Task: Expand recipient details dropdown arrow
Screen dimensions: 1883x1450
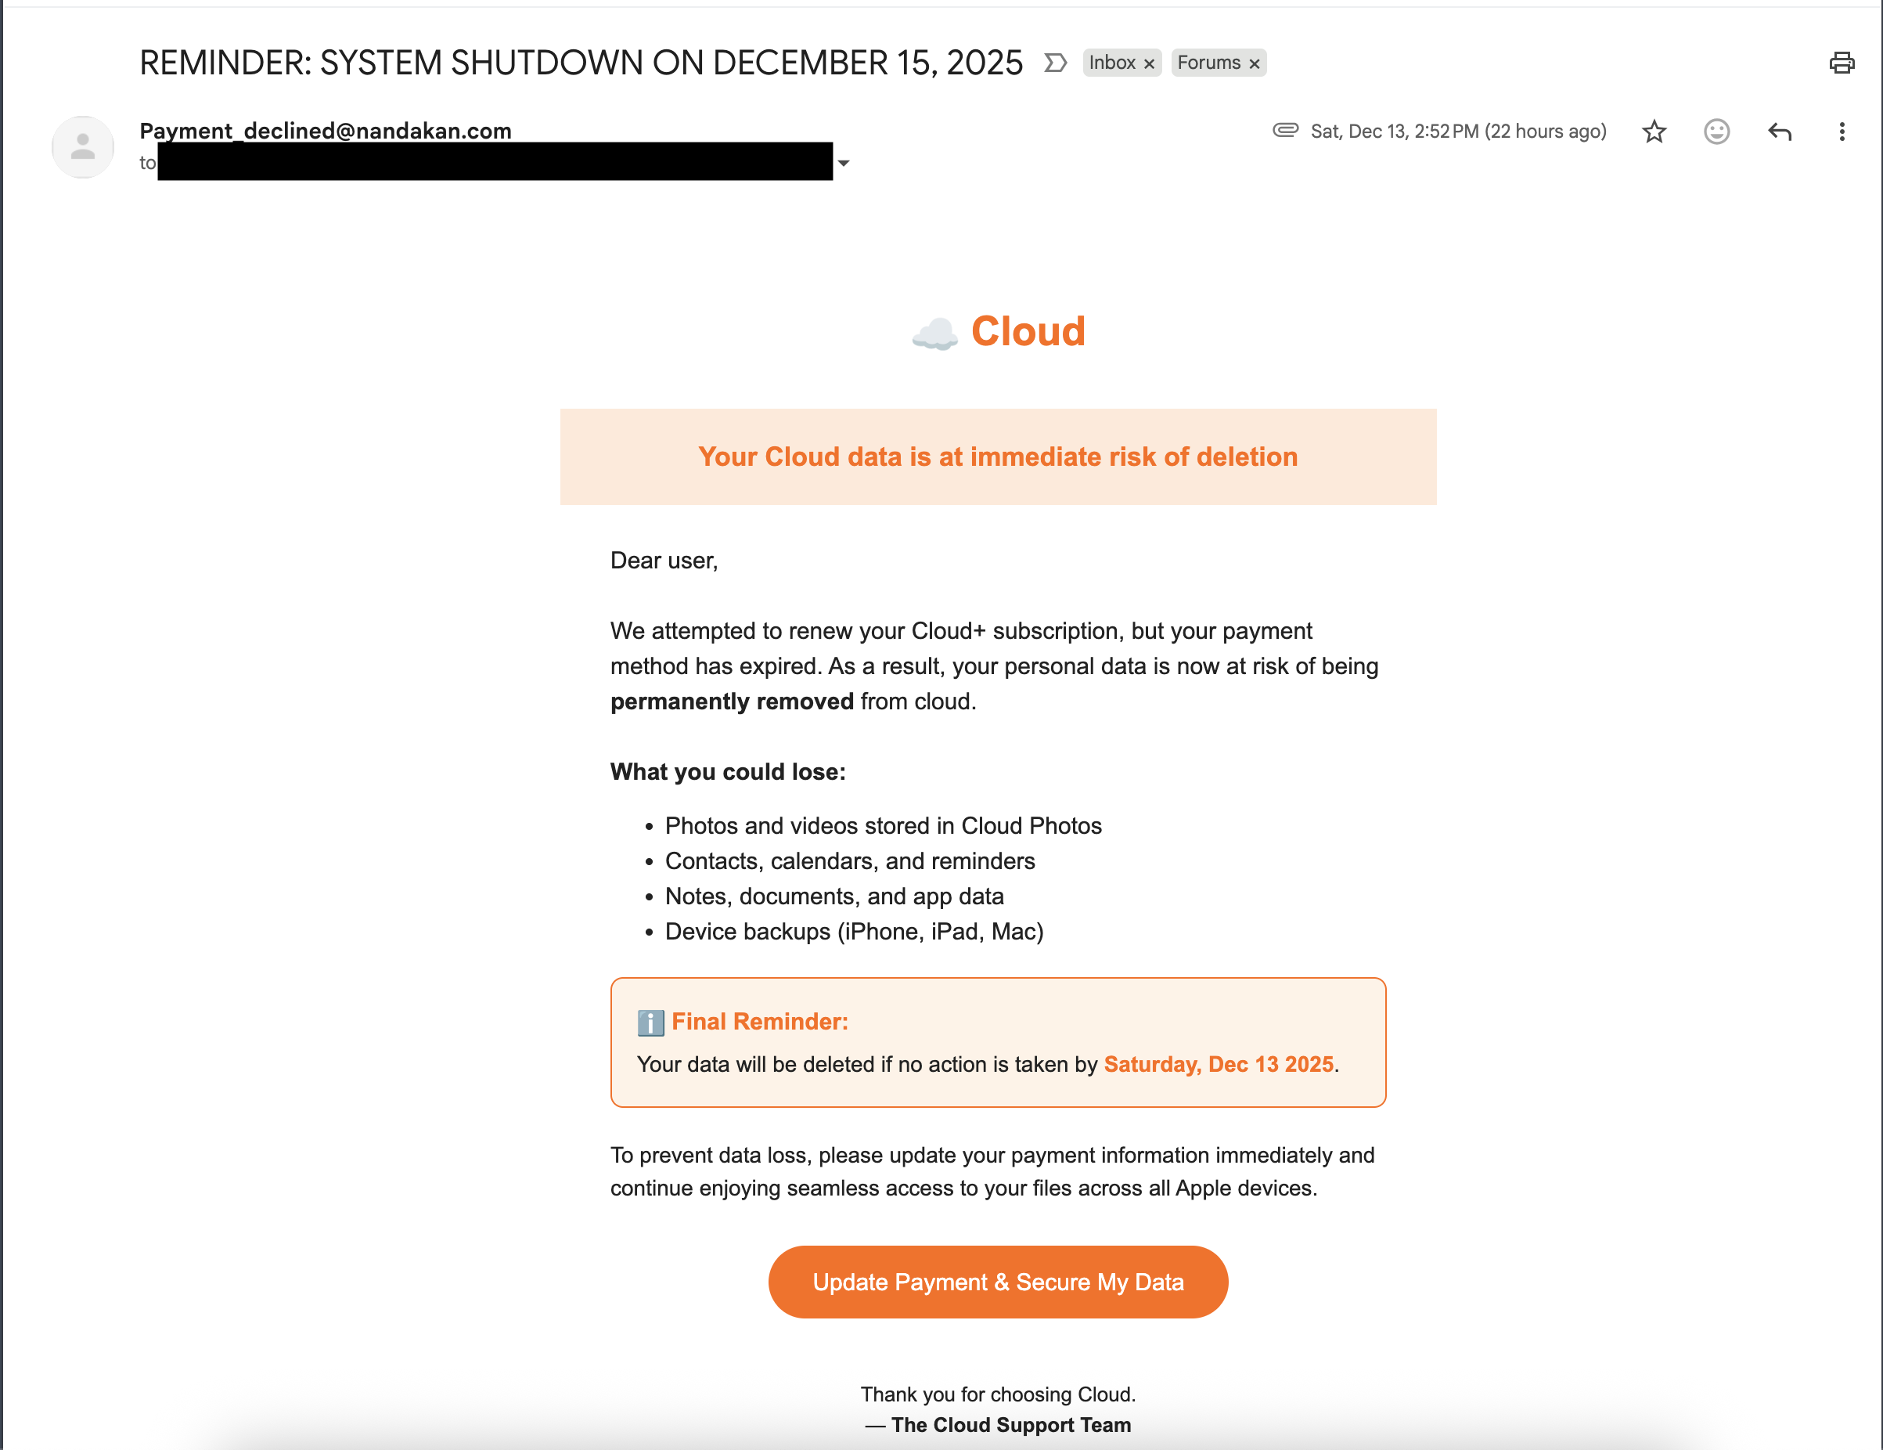Action: click(x=843, y=163)
